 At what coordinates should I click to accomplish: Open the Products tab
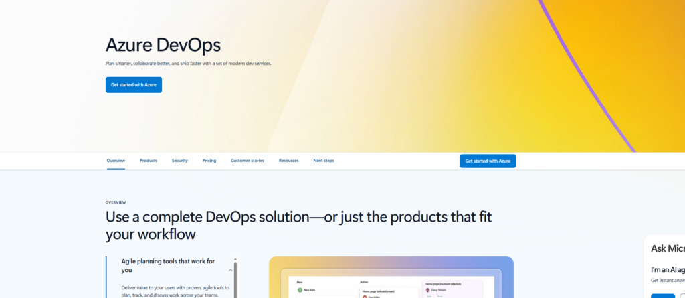click(149, 161)
